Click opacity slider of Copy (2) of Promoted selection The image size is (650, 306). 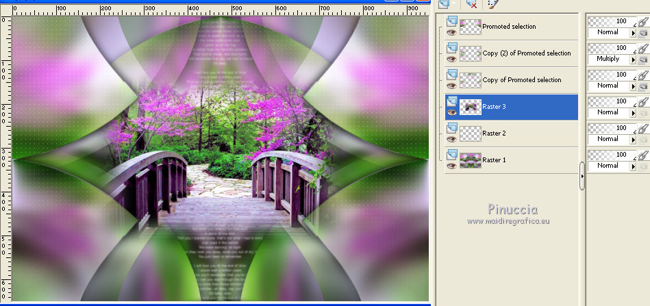coord(612,48)
